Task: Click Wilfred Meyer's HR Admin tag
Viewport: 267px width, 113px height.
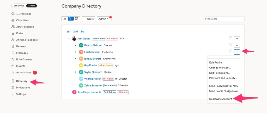Action: tap(108, 79)
